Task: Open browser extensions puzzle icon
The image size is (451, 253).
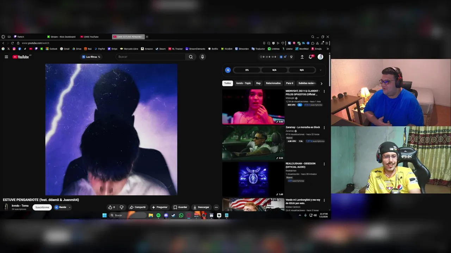Action: click(x=313, y=43)
